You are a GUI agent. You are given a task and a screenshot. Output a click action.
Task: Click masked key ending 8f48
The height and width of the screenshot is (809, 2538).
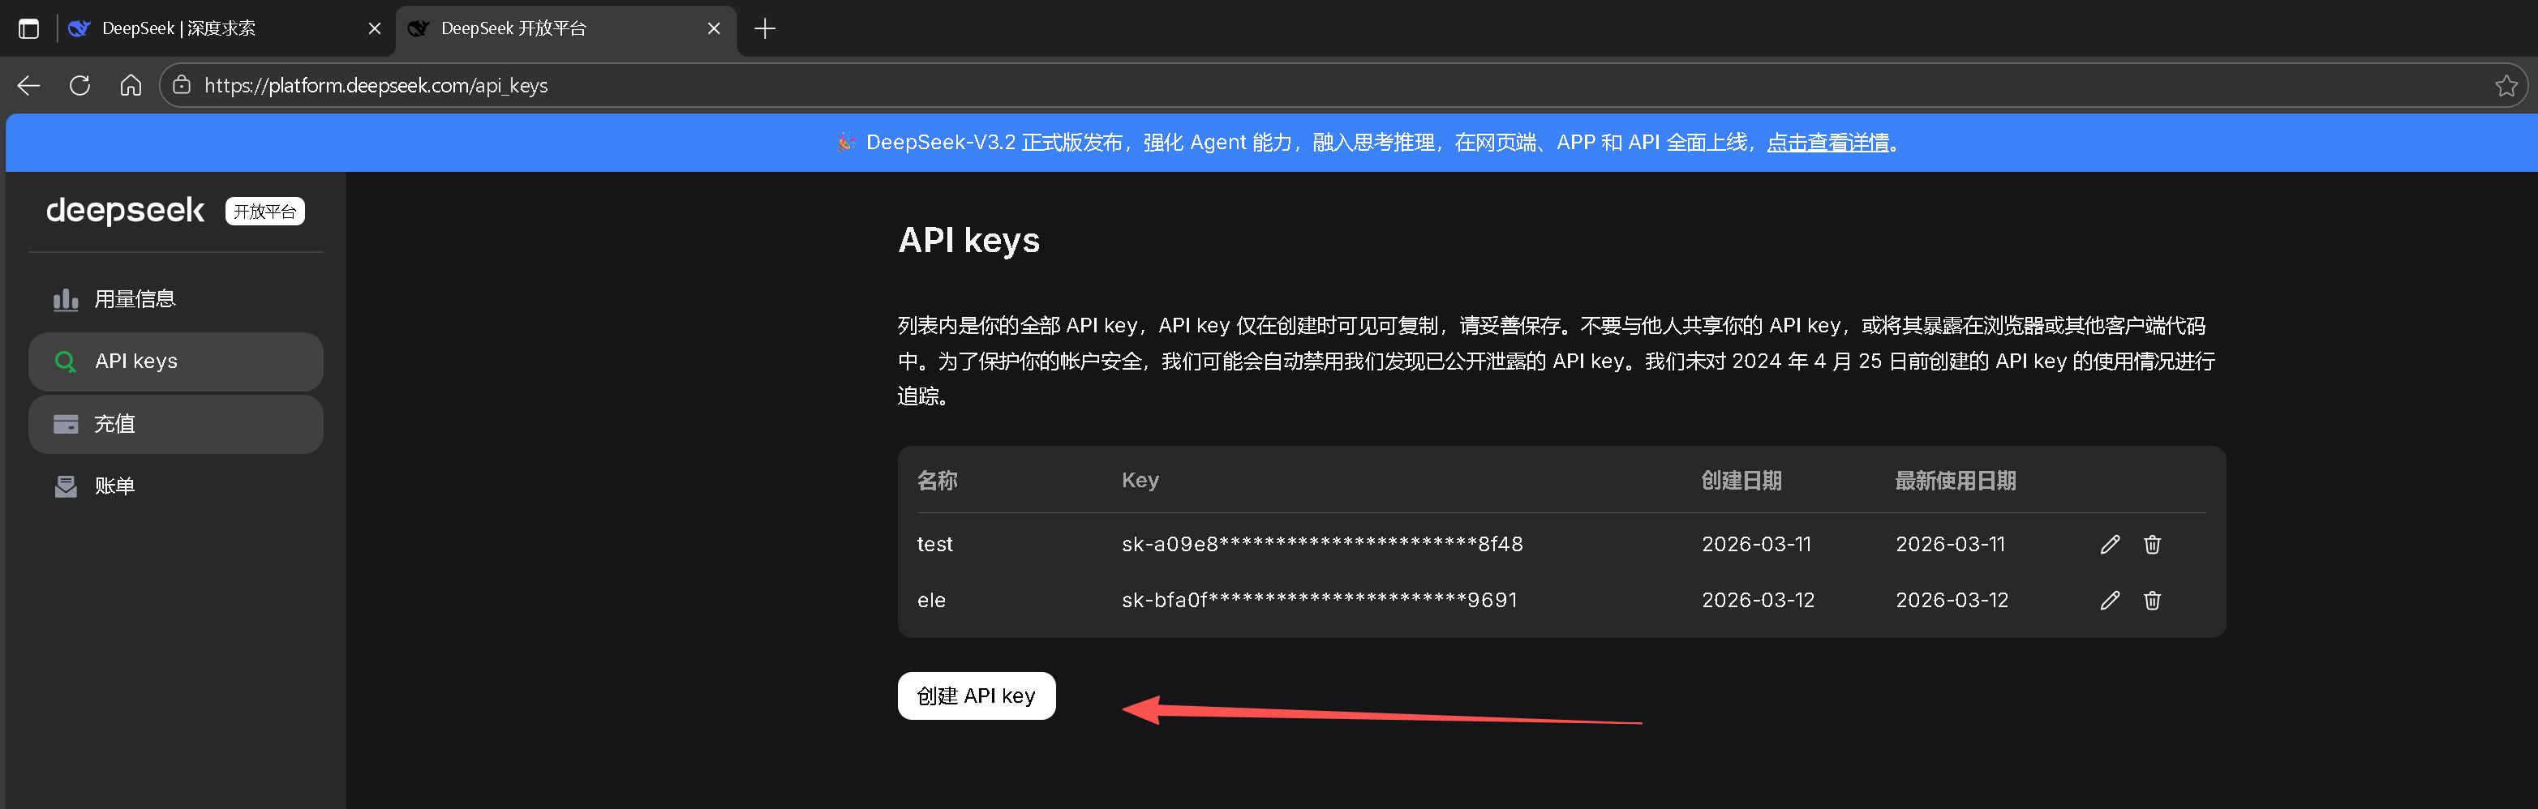click(1322, 544)
